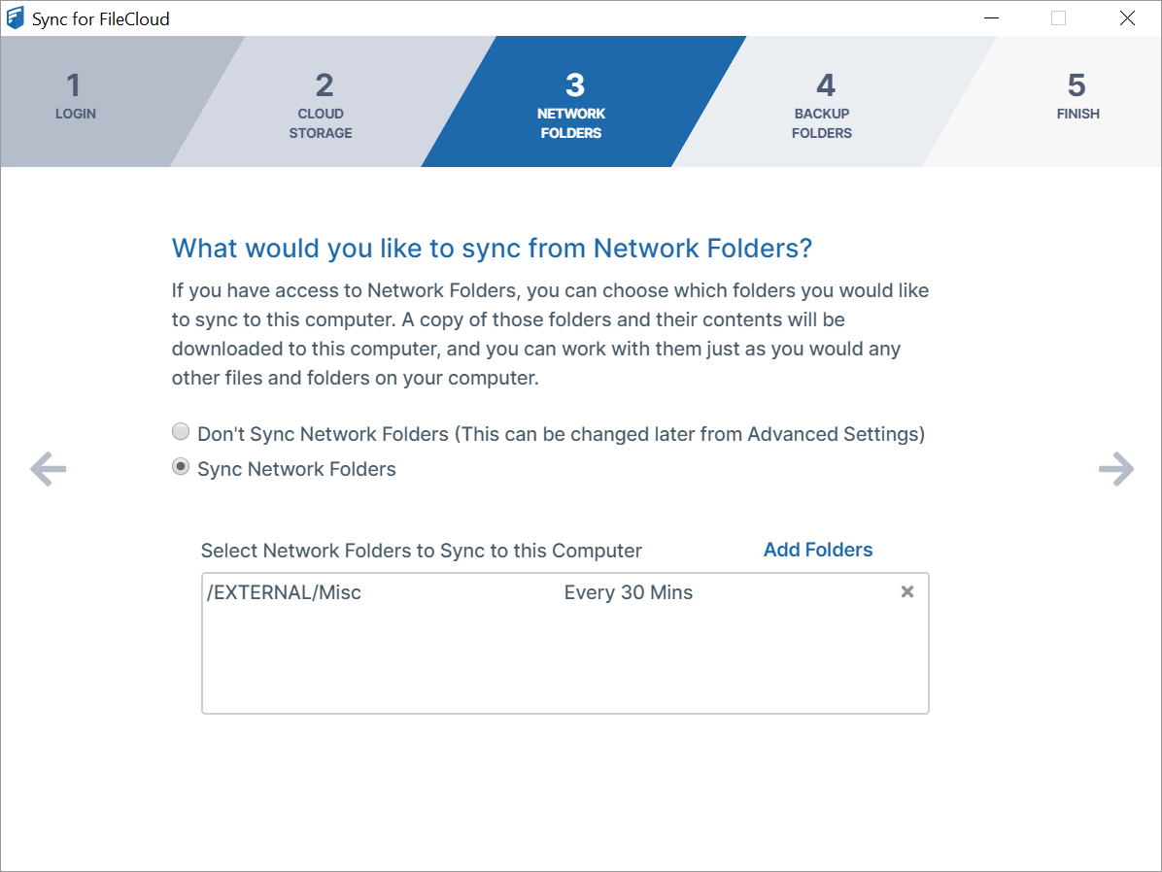
Task: Click the Add Folders link
Action: [x=818, y=550]
